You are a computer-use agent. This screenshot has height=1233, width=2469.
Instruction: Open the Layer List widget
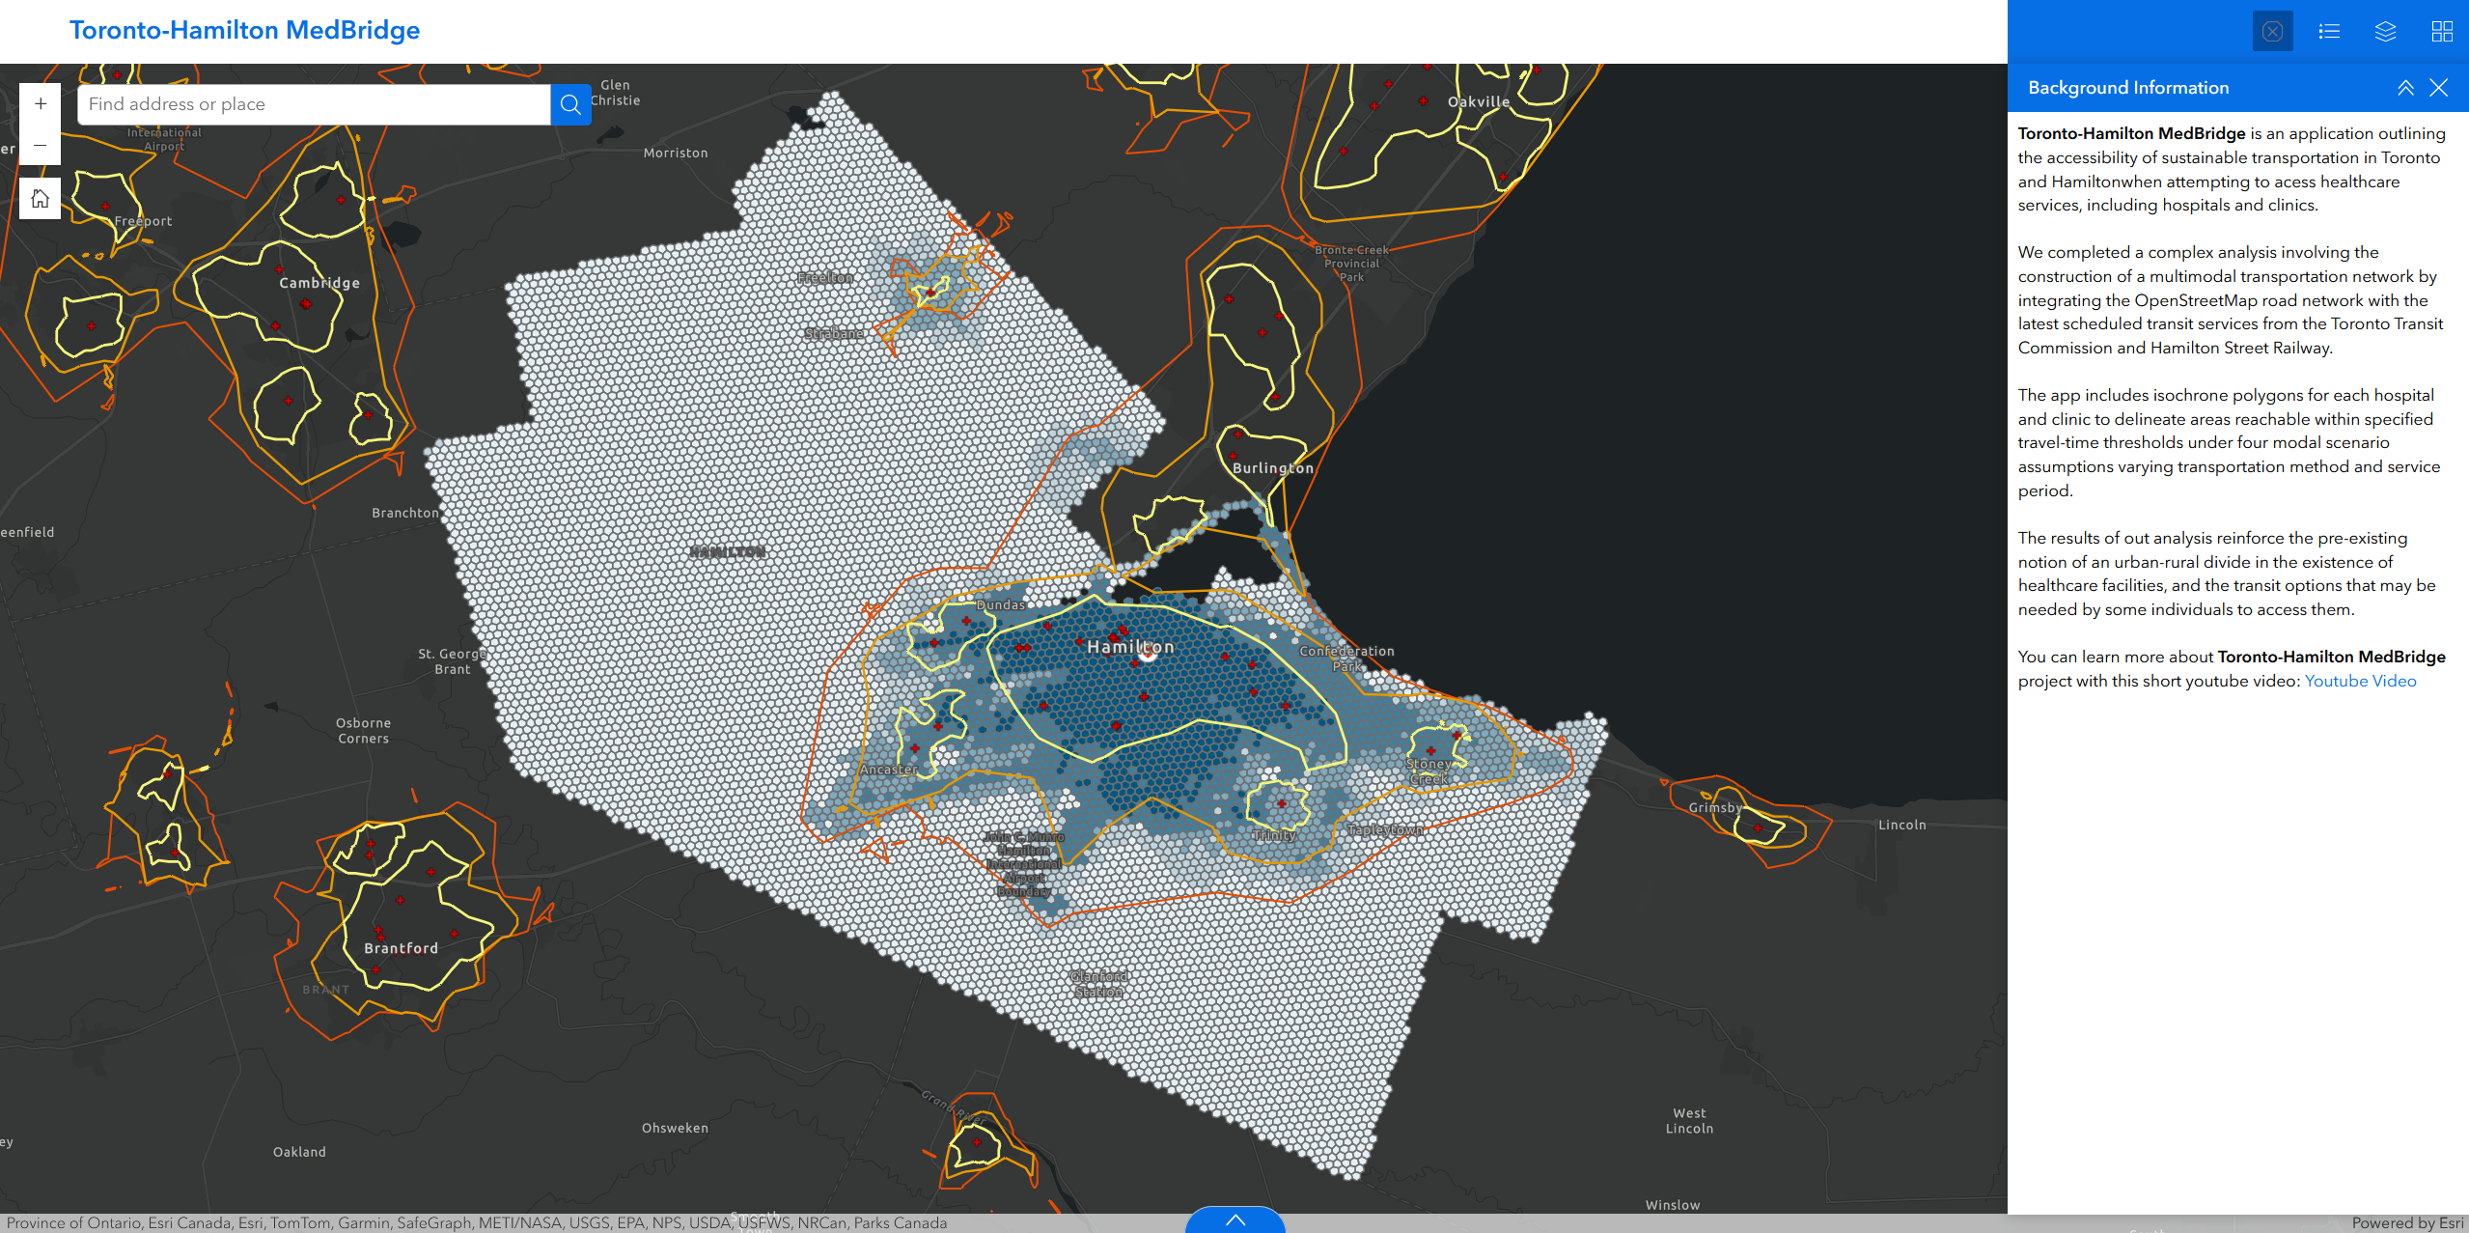pos(2385,32)
